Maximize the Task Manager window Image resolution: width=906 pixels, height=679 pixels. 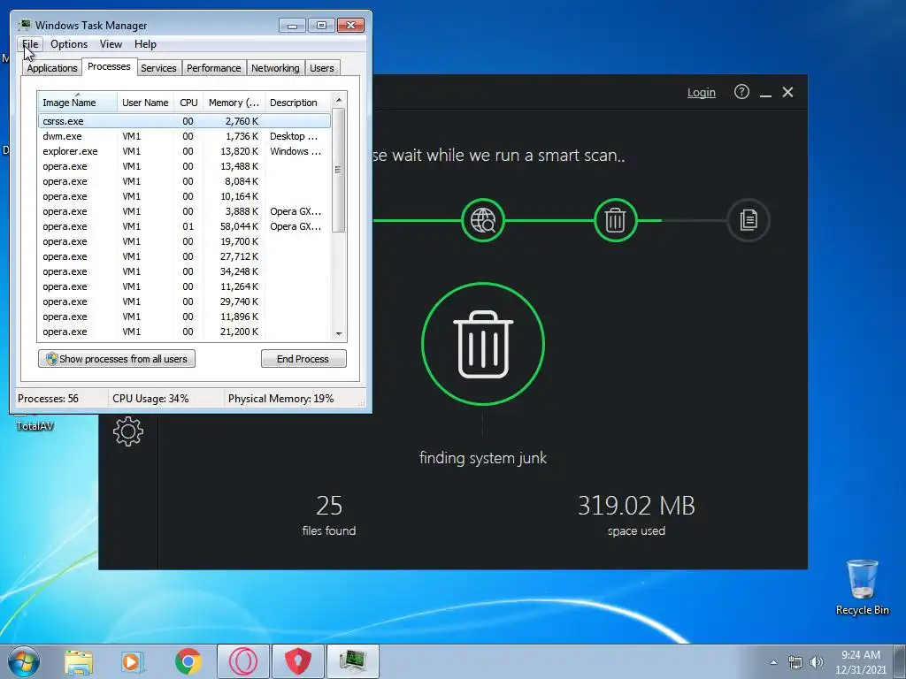[x=321, y=26]
